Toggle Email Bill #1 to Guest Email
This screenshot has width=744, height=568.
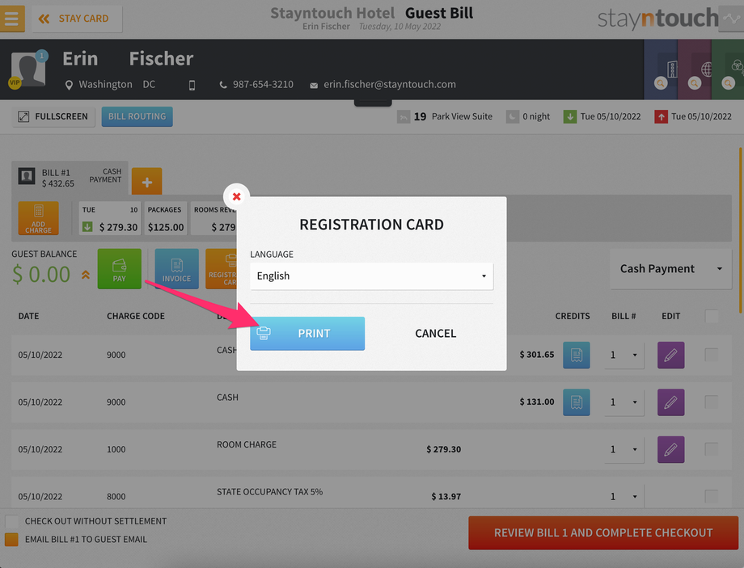point(12,540)
